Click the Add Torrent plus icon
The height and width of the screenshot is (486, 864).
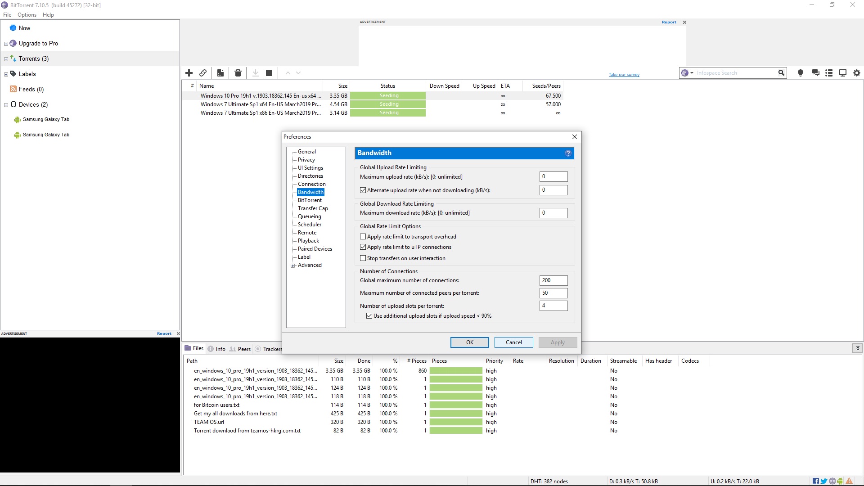coord(189,73)
